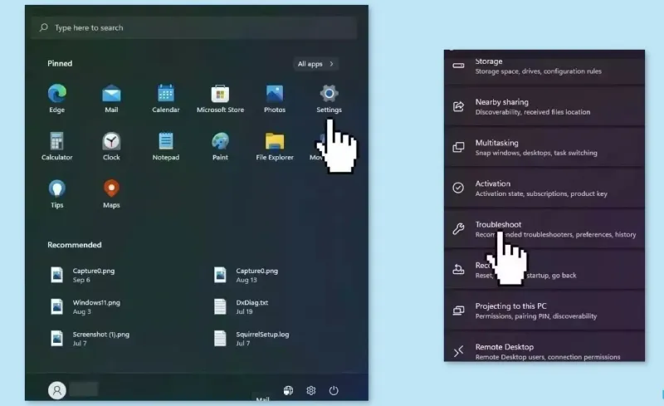664x406 pixels.
Task: Click the DxDiag.txt document icon
Action: (220, 307)
